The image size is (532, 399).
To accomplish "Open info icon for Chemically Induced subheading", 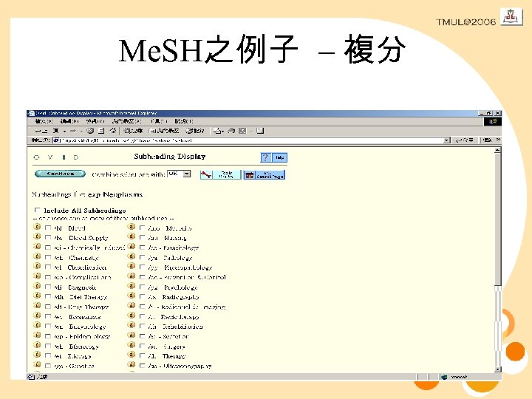I will pyautogui.click(x=37, y=247).
